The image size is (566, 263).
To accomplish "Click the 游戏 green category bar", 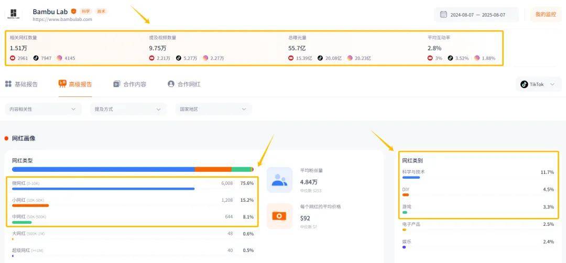I will pos(405,213).
